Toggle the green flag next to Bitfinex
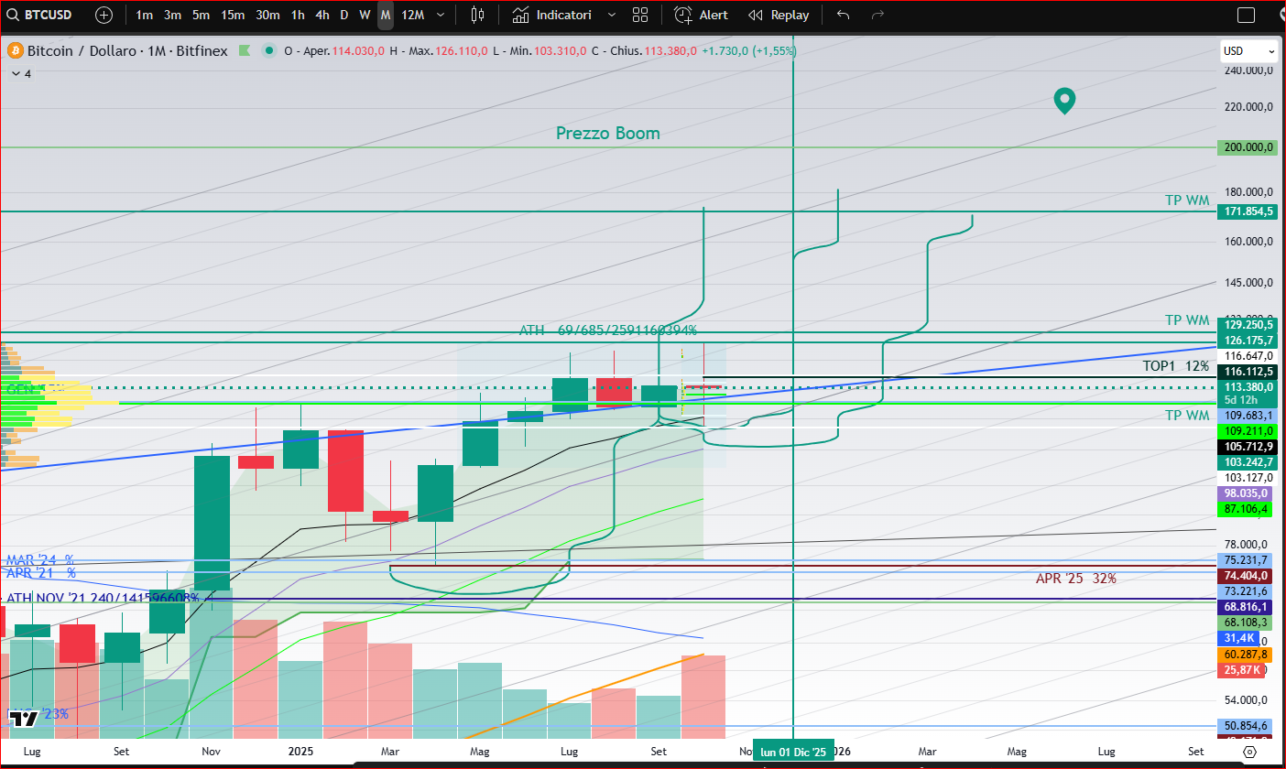Screen dimensions: 1286x769 tap(245, 51)
